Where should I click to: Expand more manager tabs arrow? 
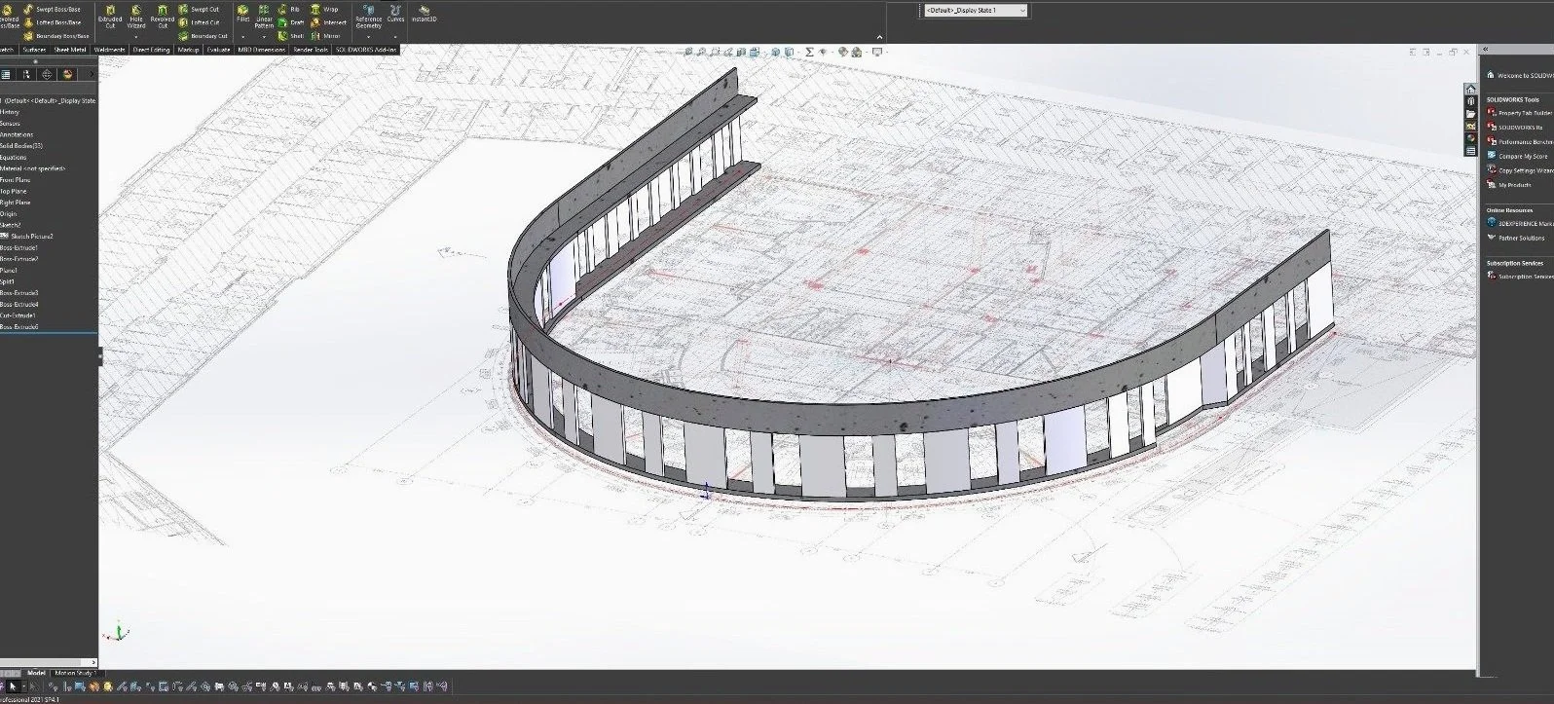92,74
